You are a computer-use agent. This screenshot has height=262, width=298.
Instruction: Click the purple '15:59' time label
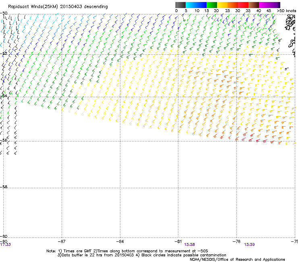(249, 245)
